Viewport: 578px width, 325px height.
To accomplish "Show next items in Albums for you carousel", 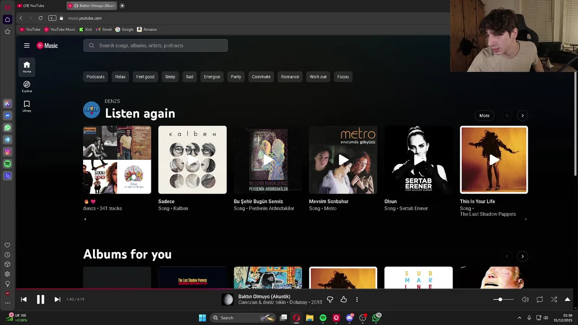I will 522,256.
